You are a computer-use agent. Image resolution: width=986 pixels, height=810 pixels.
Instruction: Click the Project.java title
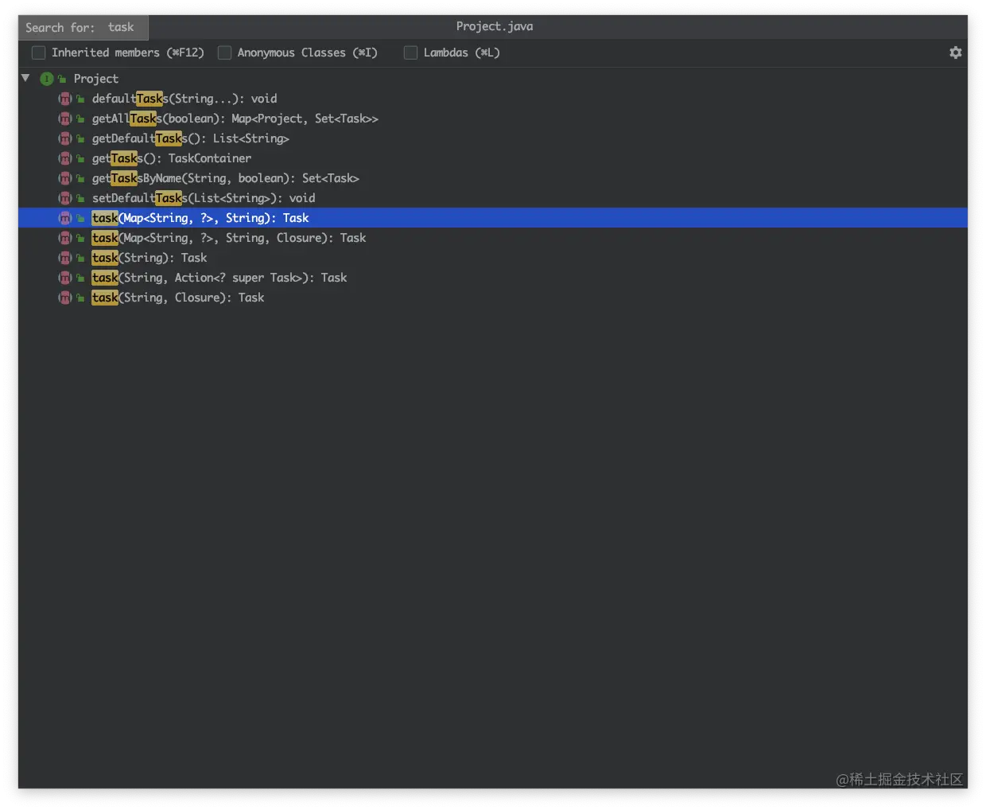[x=495, y=26]
